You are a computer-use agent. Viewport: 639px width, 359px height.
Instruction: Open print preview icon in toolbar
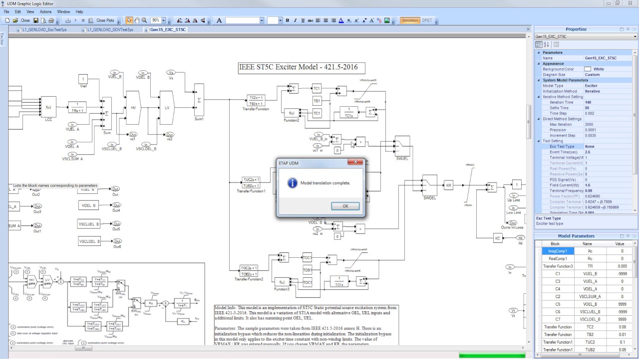point(43,20)
